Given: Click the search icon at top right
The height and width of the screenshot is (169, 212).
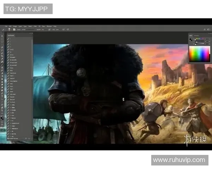Looking at the screenshot, I should tap(205, 30).
